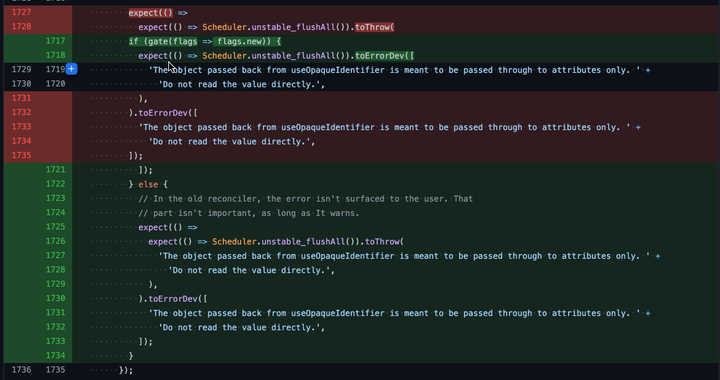Click added line number 1724
Viewport: 720px width, 380px height.
tap(55, 212)
